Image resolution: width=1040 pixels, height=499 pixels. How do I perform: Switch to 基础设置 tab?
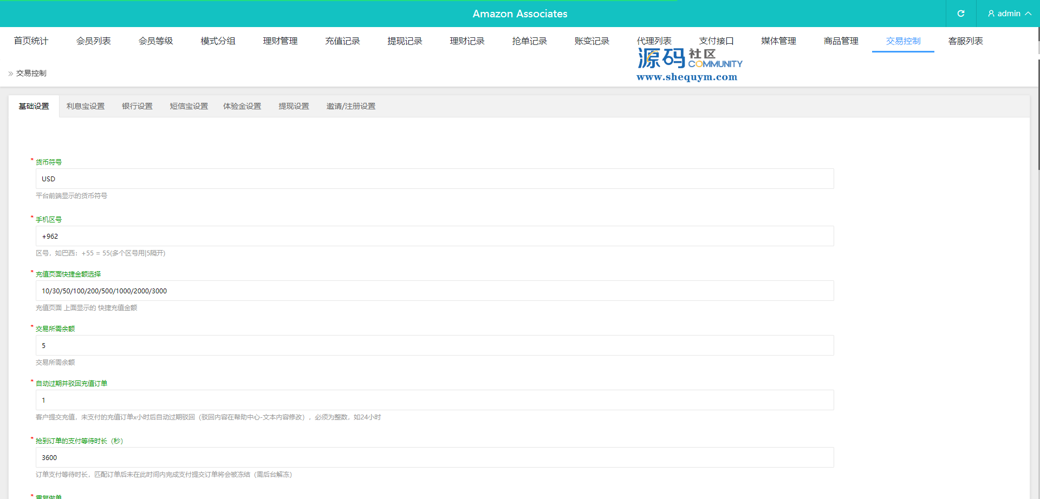34,106
